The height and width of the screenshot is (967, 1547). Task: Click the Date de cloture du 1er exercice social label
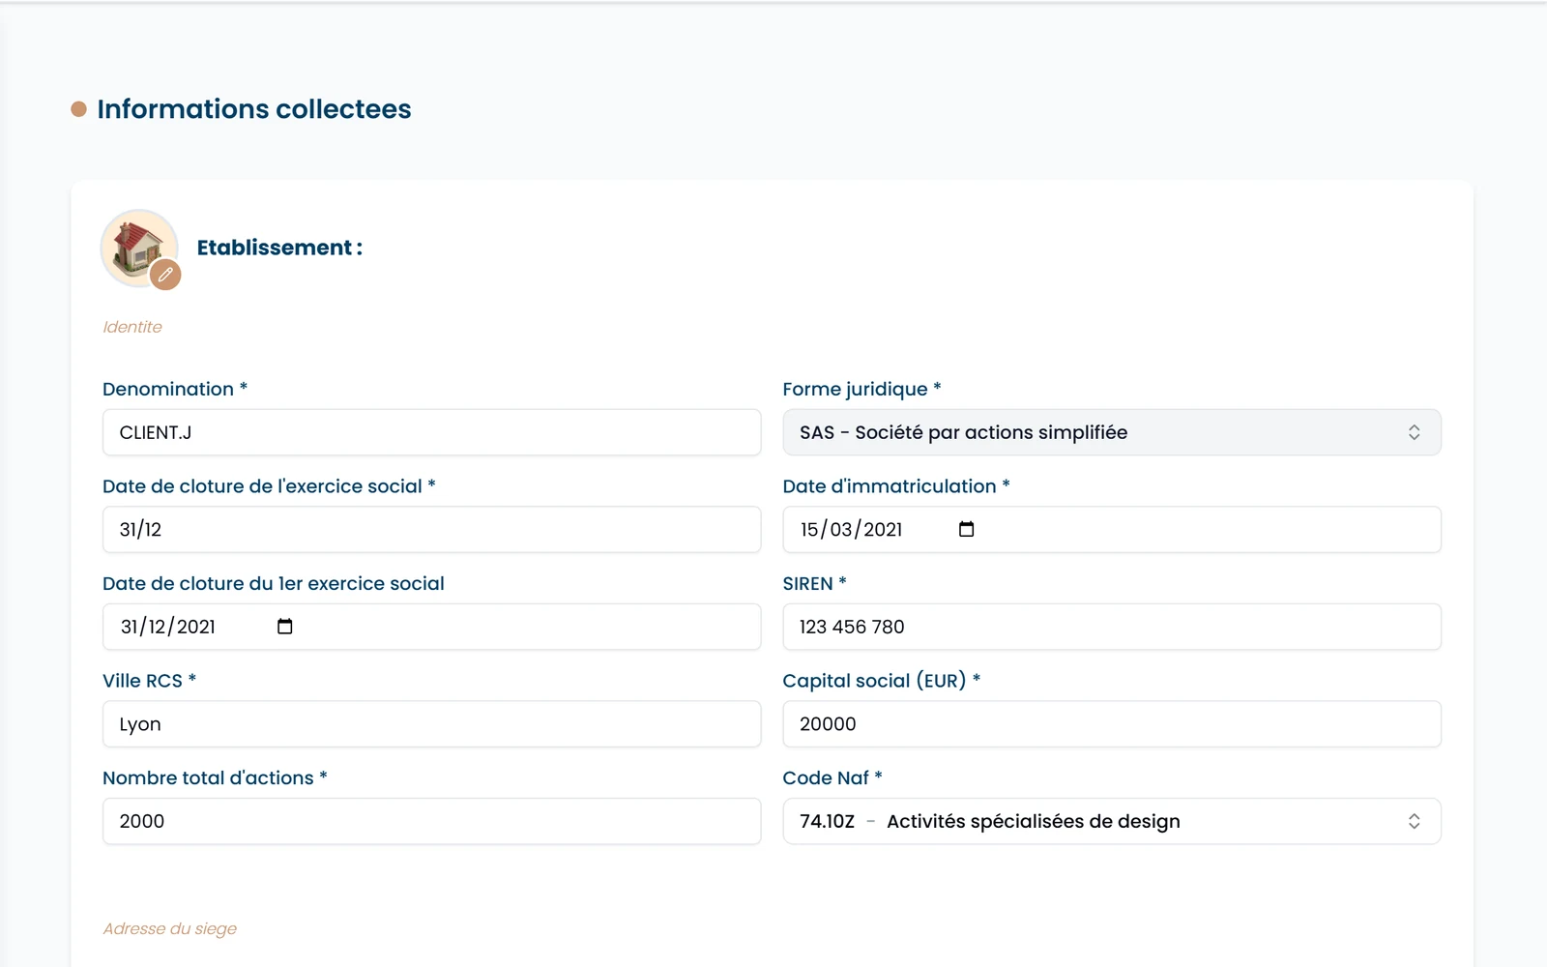coord(274,583)
